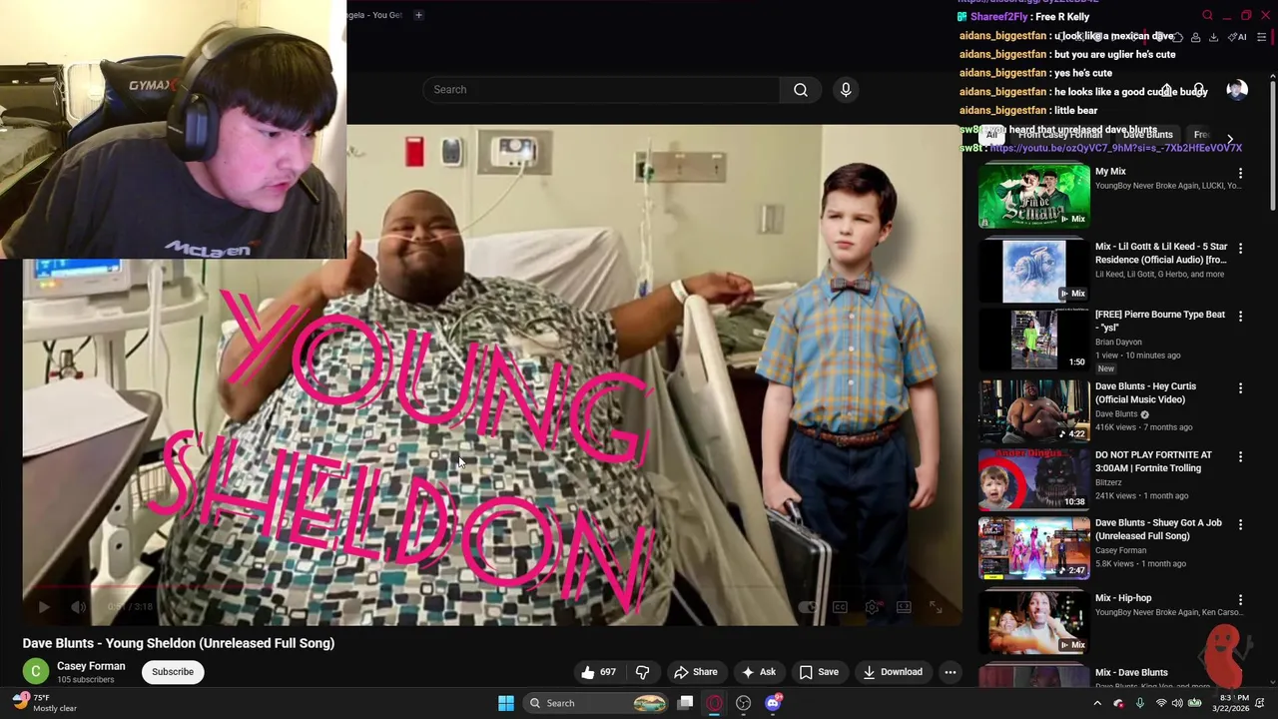Screen dimensions: 1278x719
Task: Open Discord from the taskbar
Action: pos(773,703)
